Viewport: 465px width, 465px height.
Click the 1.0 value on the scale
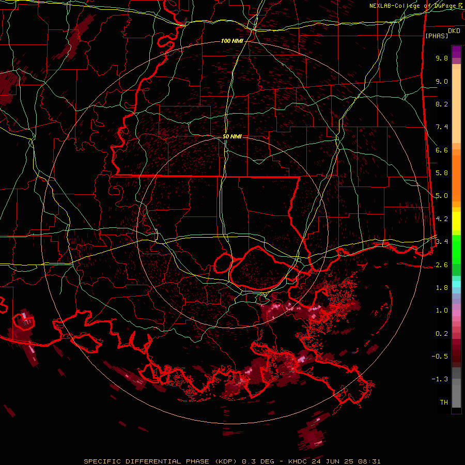(x=442, y=311)
